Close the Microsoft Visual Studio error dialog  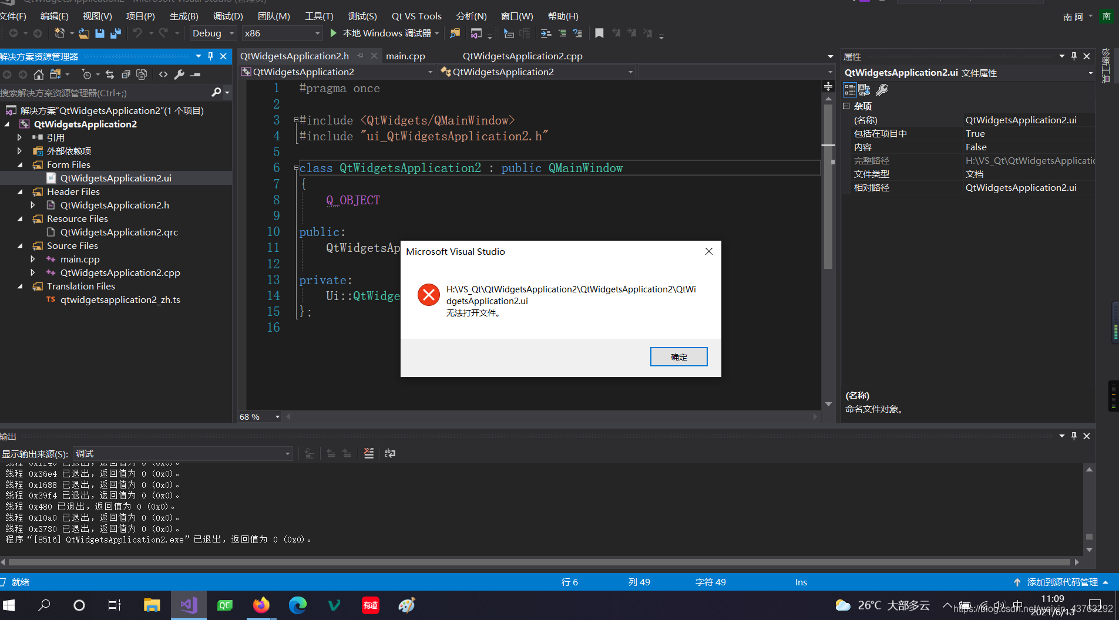(x=709, y=251)
